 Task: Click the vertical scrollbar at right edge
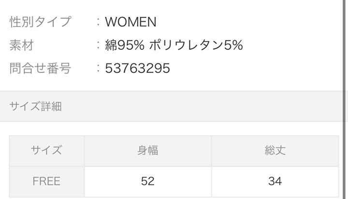345,99
